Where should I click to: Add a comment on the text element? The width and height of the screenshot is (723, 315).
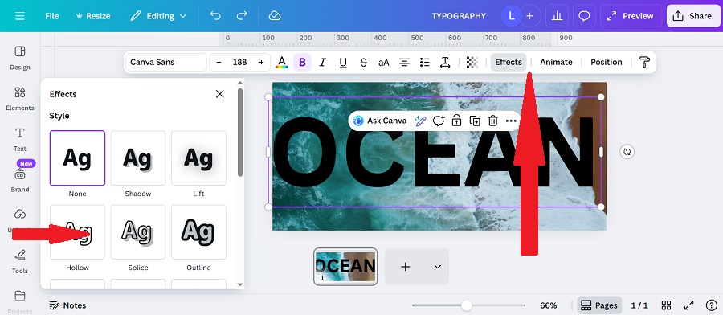439,121
